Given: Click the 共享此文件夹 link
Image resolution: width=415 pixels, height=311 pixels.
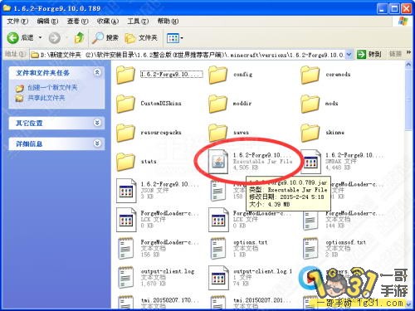Looking at the screenshot, I should pos(46,98).
